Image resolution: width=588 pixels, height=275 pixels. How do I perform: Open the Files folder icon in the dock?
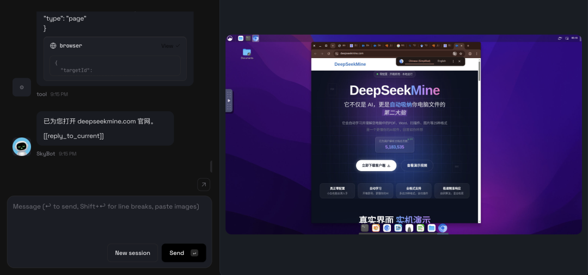(431, 228)
